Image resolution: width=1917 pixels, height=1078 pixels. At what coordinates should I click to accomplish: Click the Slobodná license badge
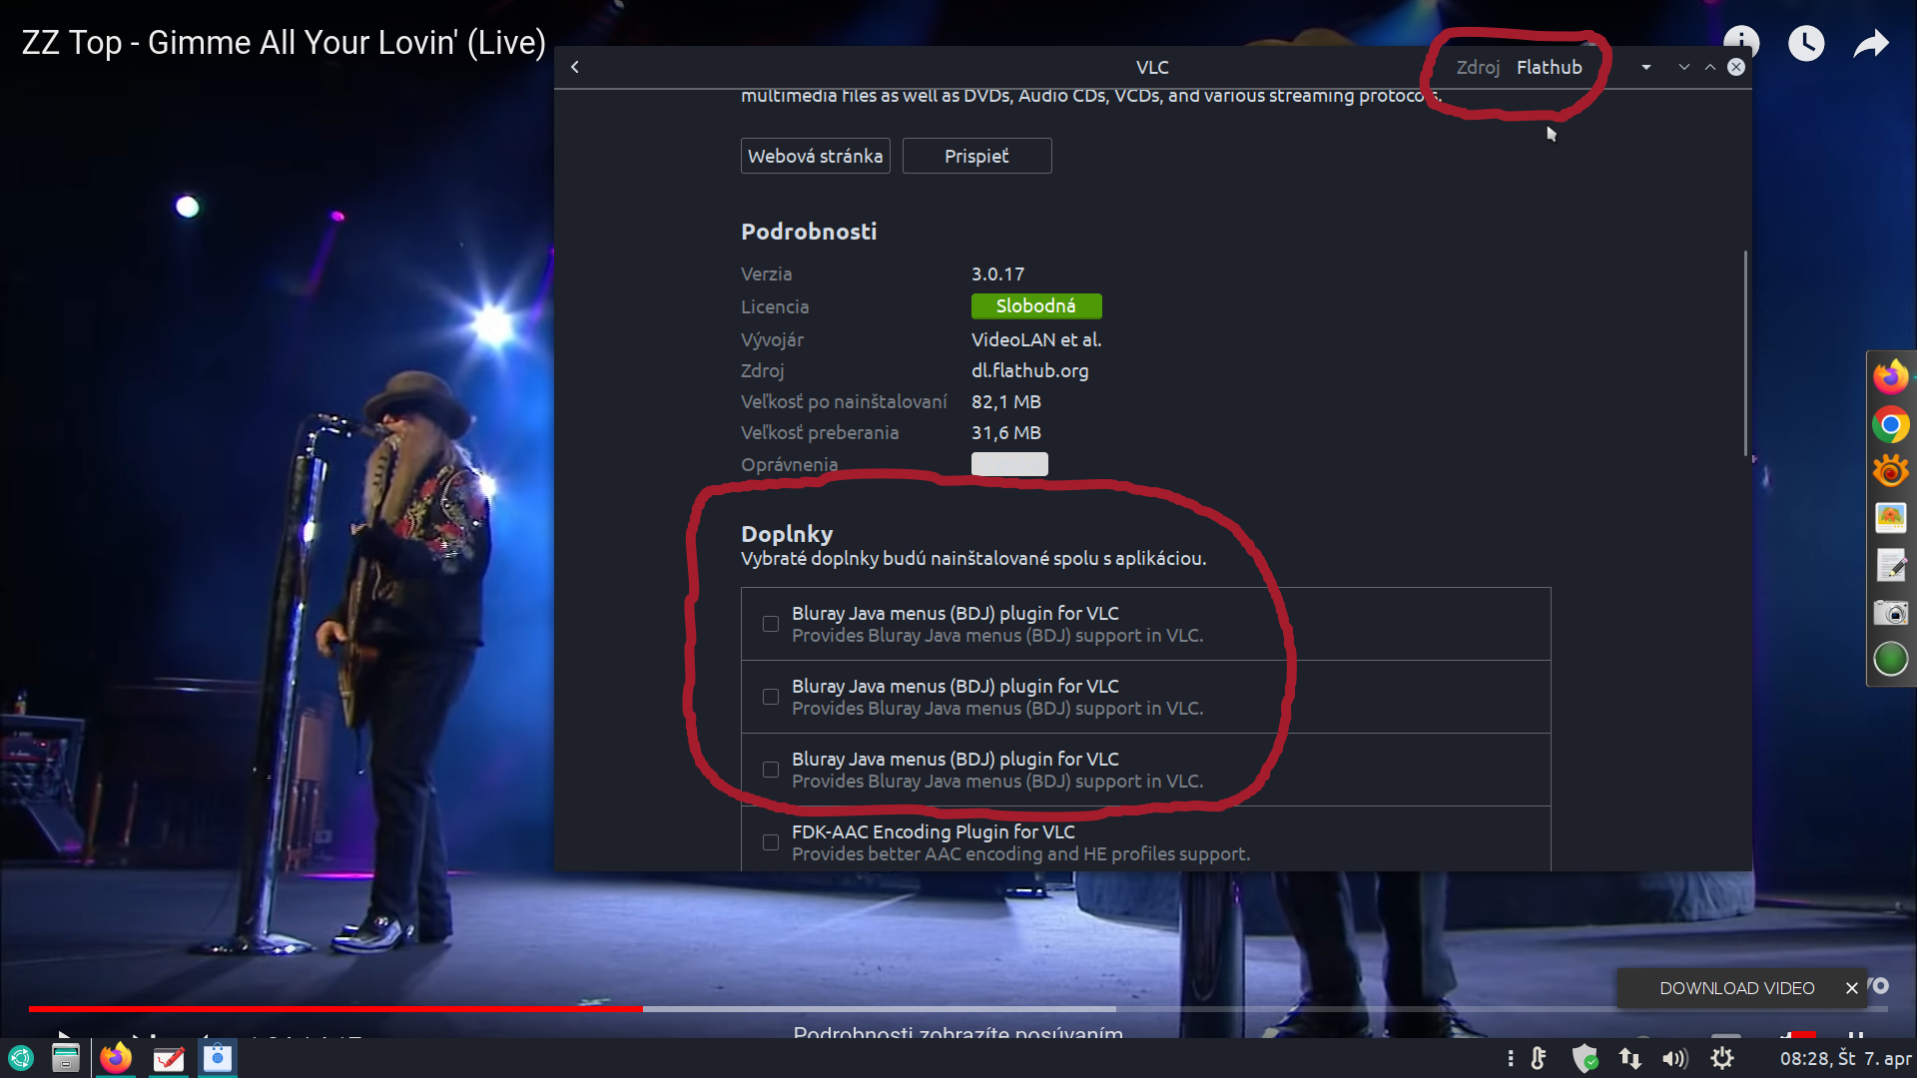tap(1035, 306)
